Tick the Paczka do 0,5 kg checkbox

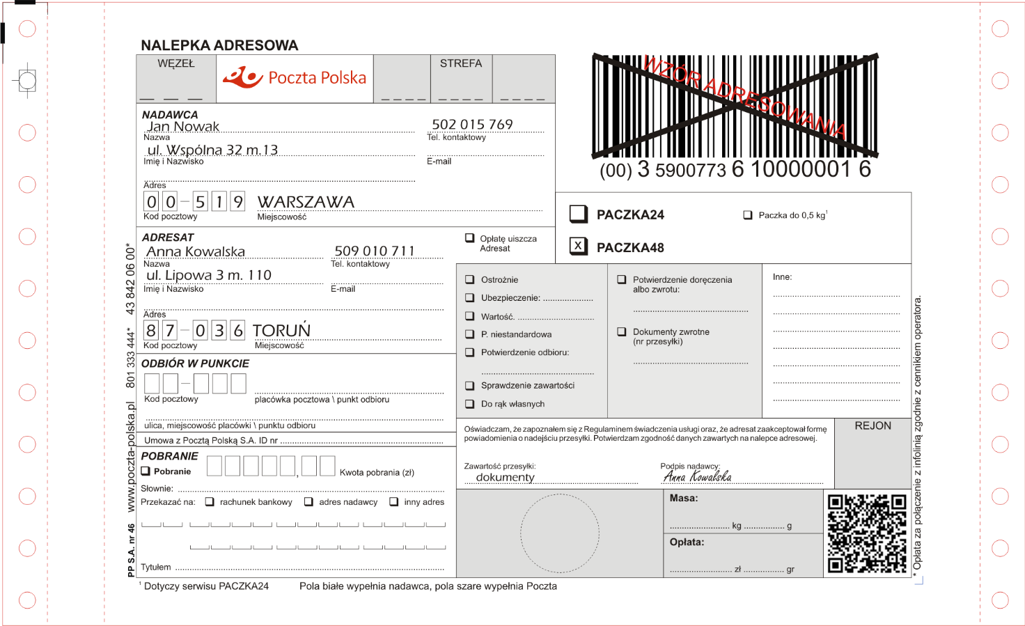(x=748, y=215)
